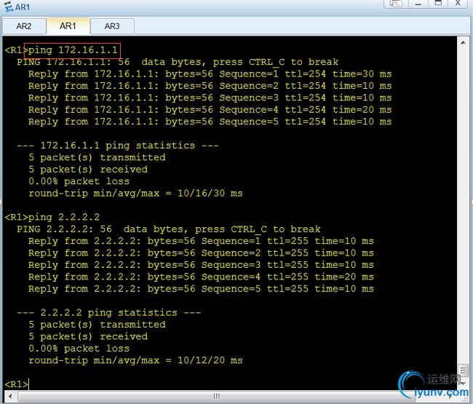This screenshot has width=473, height=404.
Task: Click the restore-layout icon in title bar
Action: point(396,4)
